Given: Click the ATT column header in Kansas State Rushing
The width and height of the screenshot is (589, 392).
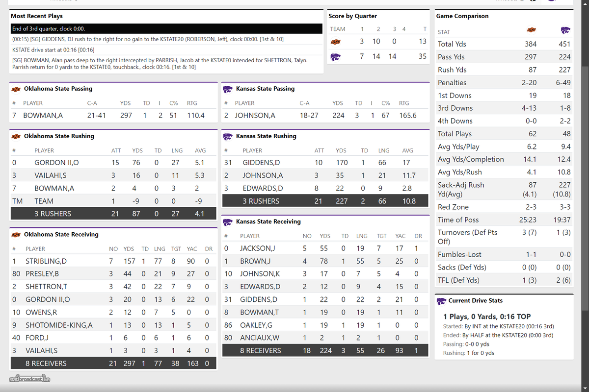Looking at the screenshot, I should coord(319,151).
